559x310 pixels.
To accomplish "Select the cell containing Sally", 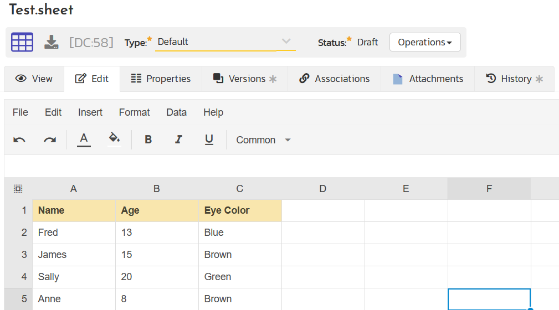I will 74,277.
